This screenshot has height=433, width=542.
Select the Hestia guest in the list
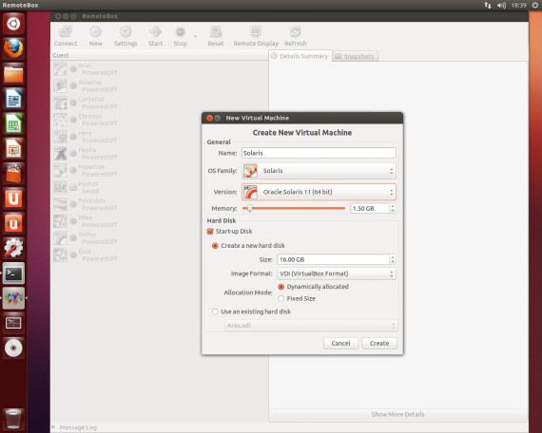(159, 154)
